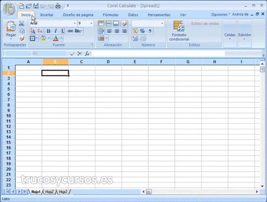Toggle Italic formatting

[x=56, y=31]
